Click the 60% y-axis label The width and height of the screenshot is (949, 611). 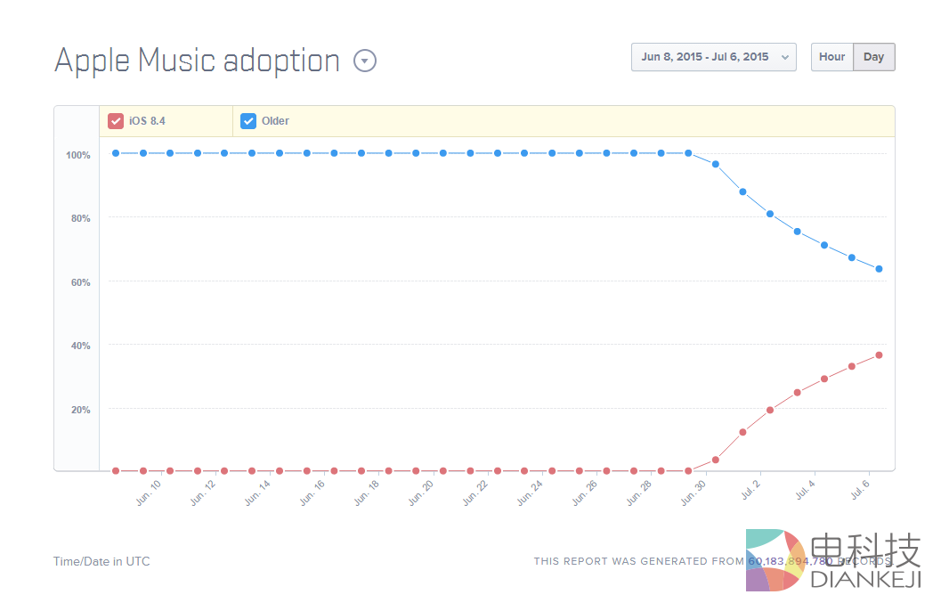tap(80, 282)
